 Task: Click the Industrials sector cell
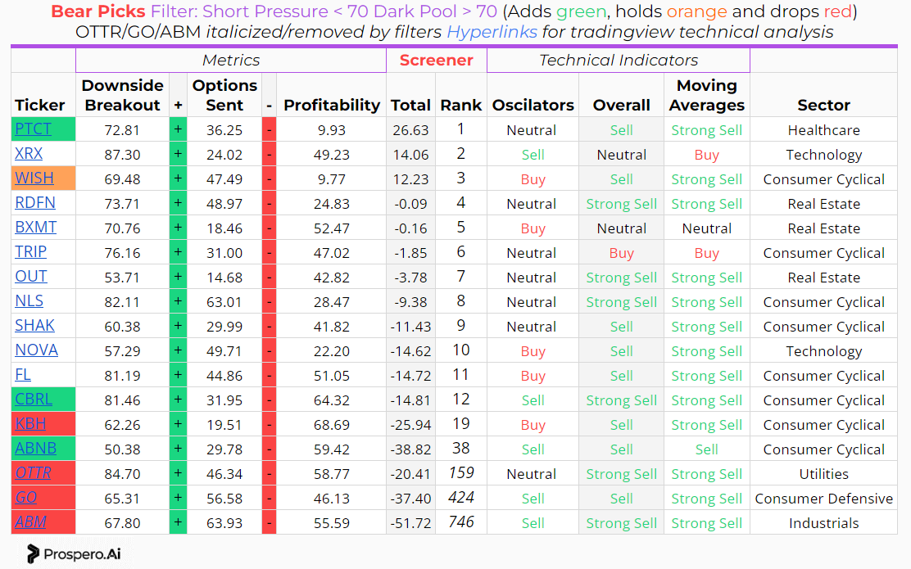(x=823, y=523)
